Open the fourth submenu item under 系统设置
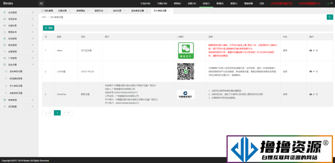 click(16, 93)
